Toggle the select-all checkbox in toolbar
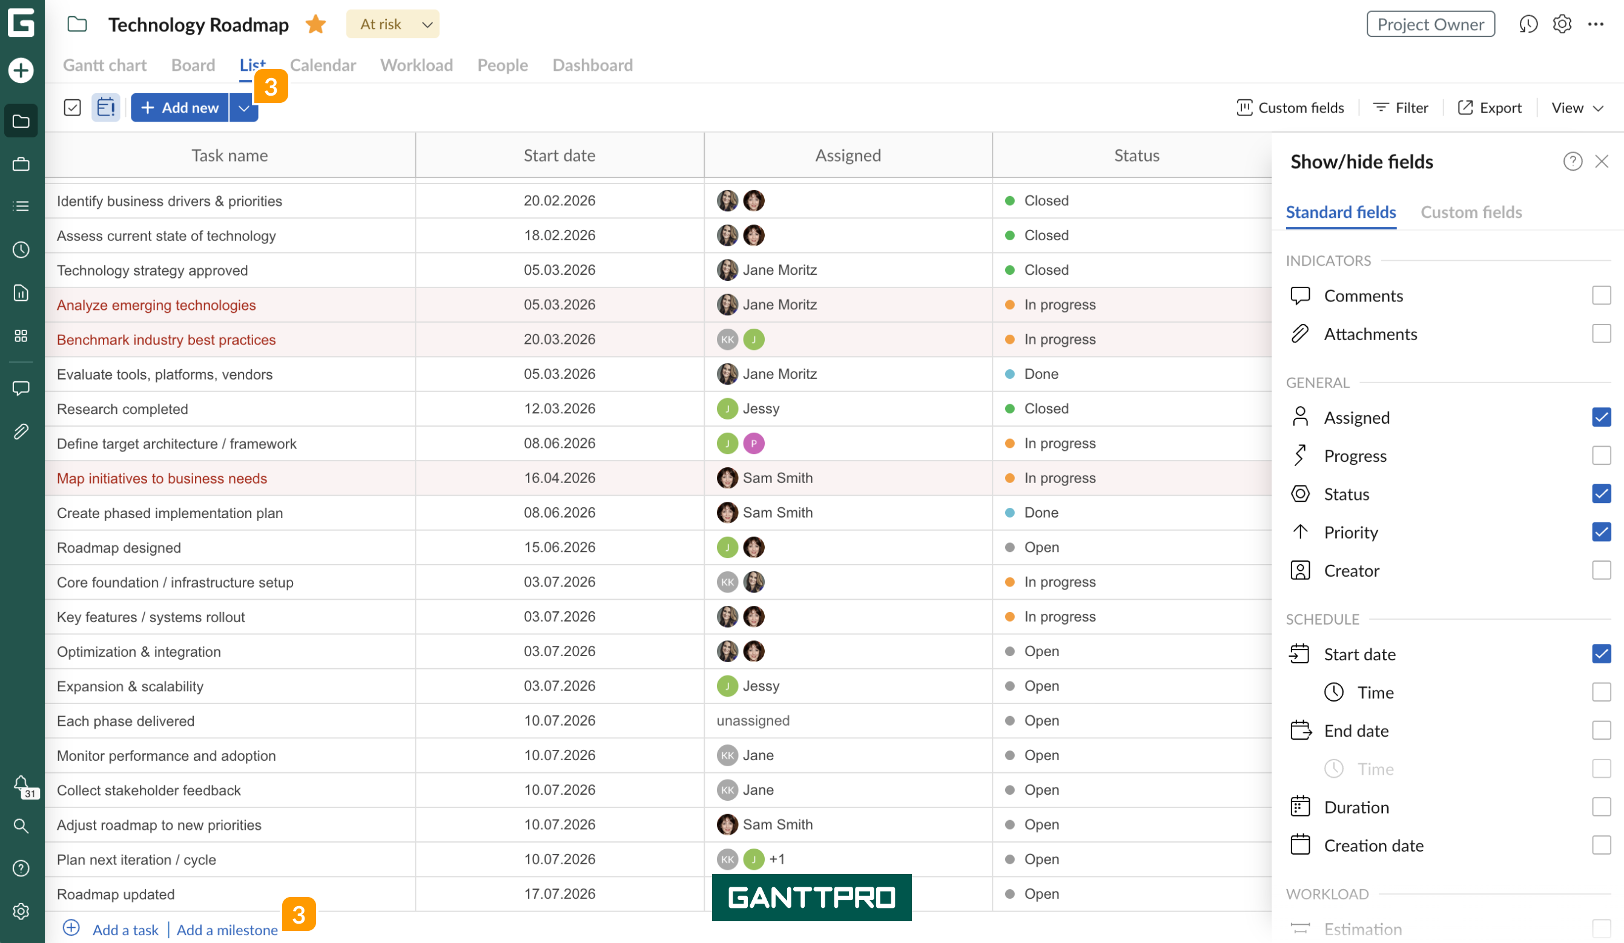This screenshot has height=943, width=1624. [72, 108]
